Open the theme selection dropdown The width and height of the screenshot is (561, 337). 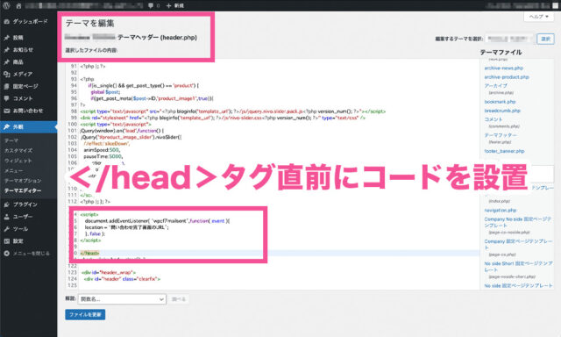[509, 39]
